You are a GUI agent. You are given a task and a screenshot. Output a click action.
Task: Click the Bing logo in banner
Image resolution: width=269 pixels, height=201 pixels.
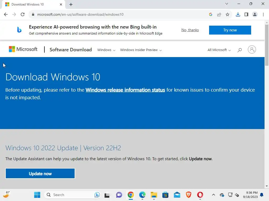[x=19, y=30]
